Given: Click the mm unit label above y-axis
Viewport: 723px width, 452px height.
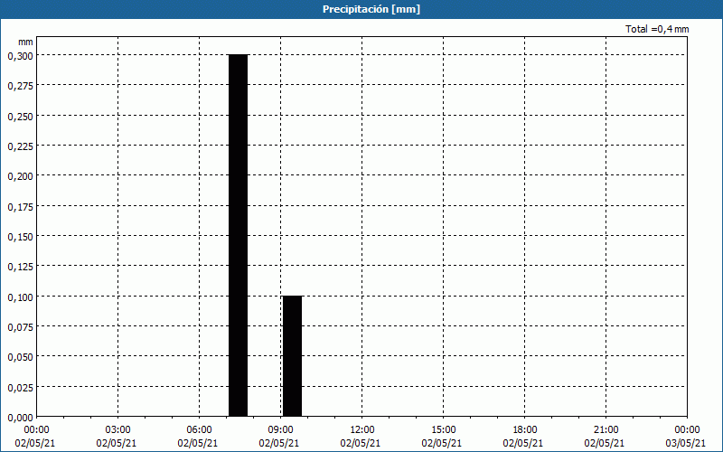Looking at the screenshot, I should tap(26, 42).
